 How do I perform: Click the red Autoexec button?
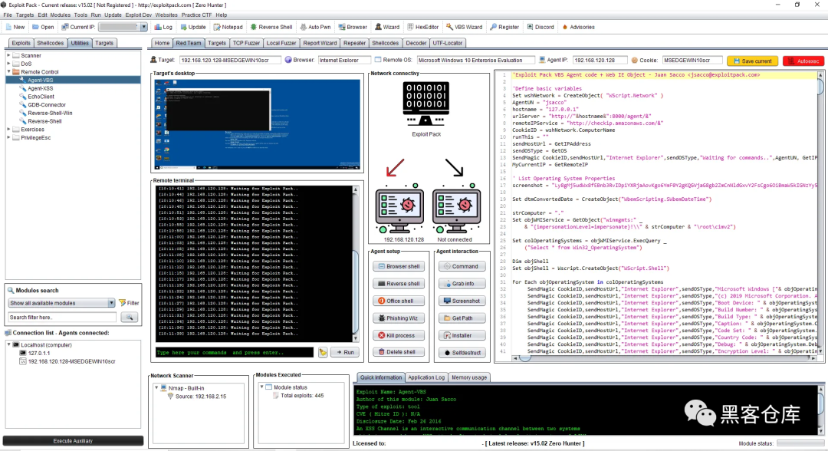[x=803, y=61]
